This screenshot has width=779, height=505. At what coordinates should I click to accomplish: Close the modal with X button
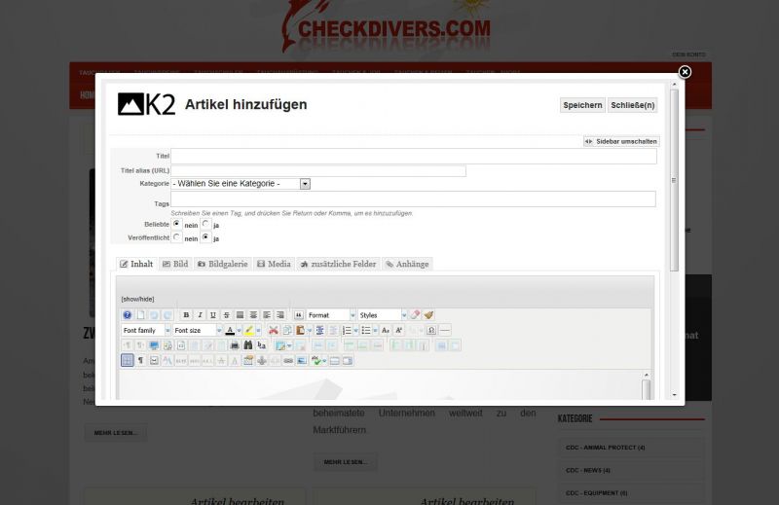[x=685, y=72]
